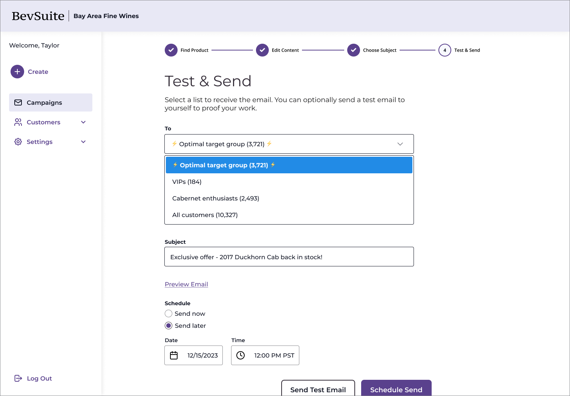Click the Customers people icon
The width and height of the screenshot is (570, 396).
pos(18,122)
